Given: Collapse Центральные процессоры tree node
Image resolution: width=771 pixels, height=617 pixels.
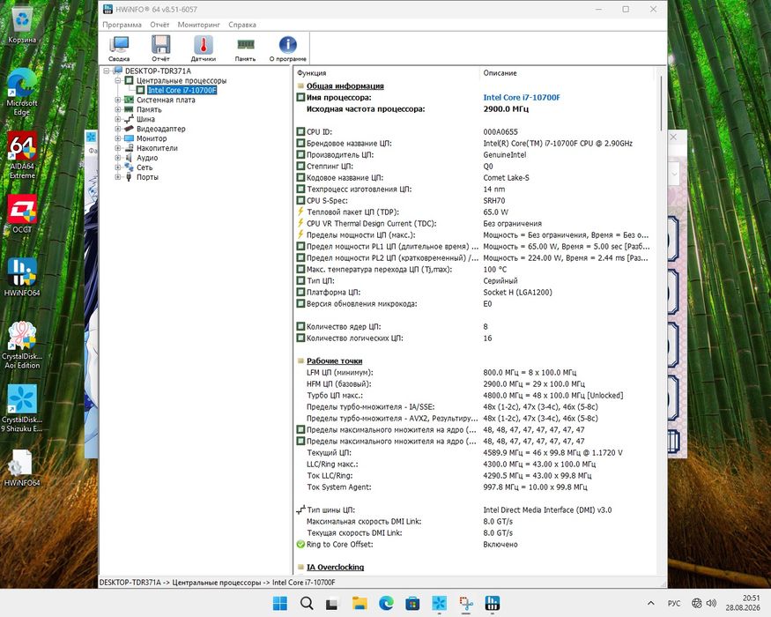Looking at the screenshot, I should pos(118,80).
